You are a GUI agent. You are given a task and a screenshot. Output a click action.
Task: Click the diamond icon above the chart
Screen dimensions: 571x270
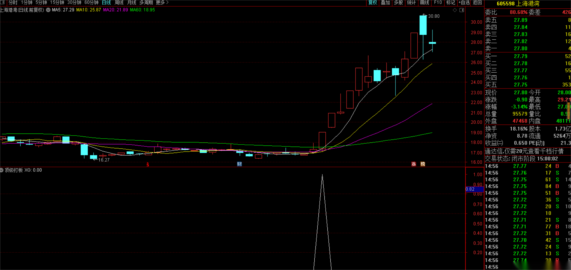455,10
